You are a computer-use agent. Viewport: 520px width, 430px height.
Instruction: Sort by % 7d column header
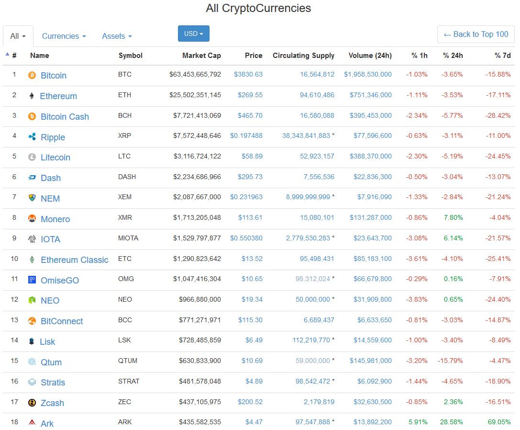click(503, 56)
